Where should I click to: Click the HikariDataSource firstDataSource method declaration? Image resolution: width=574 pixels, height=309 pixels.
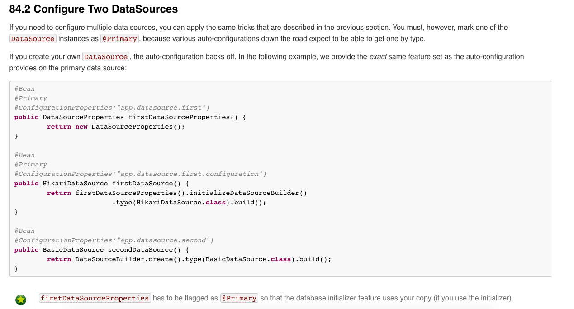click(x=101, y=184)
